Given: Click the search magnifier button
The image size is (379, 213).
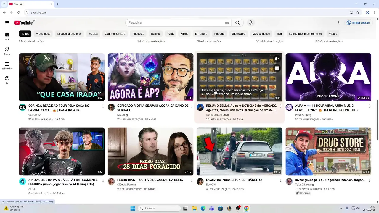Looking at the screenshot, I should tap(237, 23).
